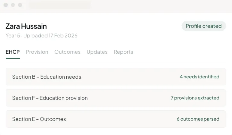View the 7 provisions extracted
This screenshot has height=135, width=232.
(195, 98)
